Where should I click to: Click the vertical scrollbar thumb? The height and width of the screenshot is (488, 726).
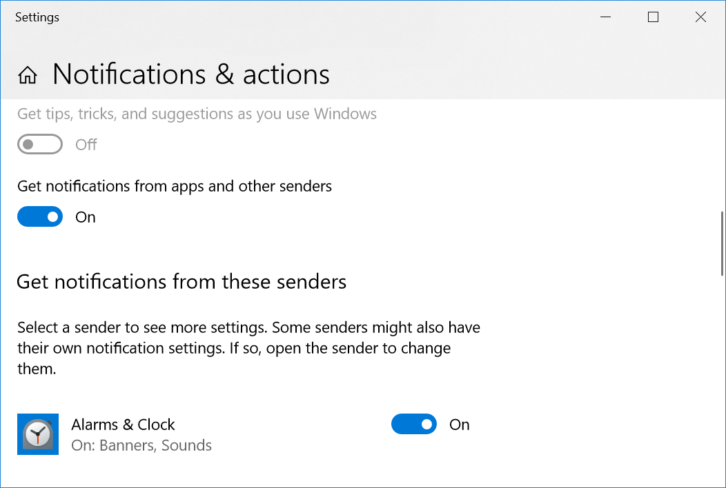(x=723, y=244)
